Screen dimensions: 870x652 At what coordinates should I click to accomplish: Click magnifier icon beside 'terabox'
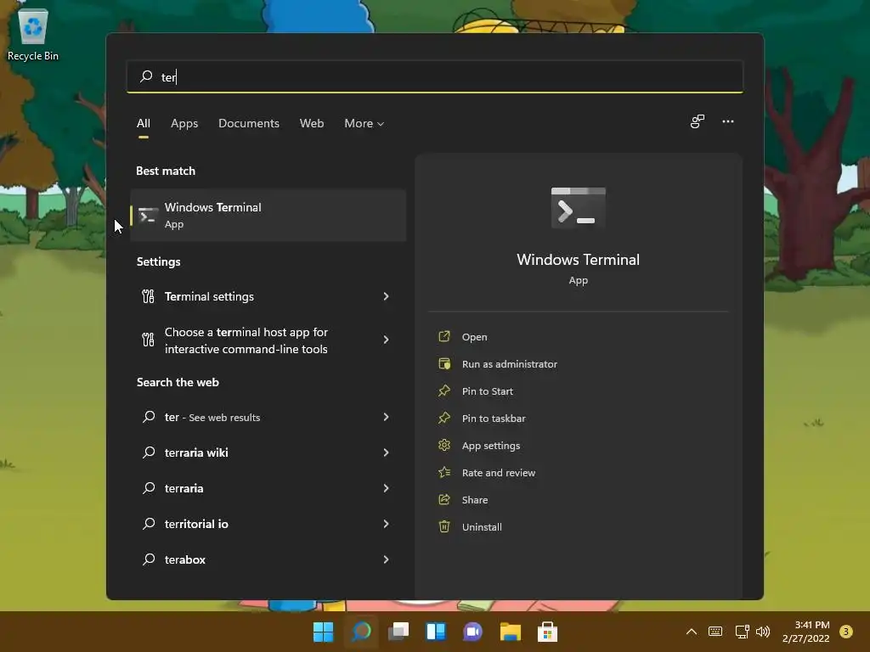[x=149, y=559]
